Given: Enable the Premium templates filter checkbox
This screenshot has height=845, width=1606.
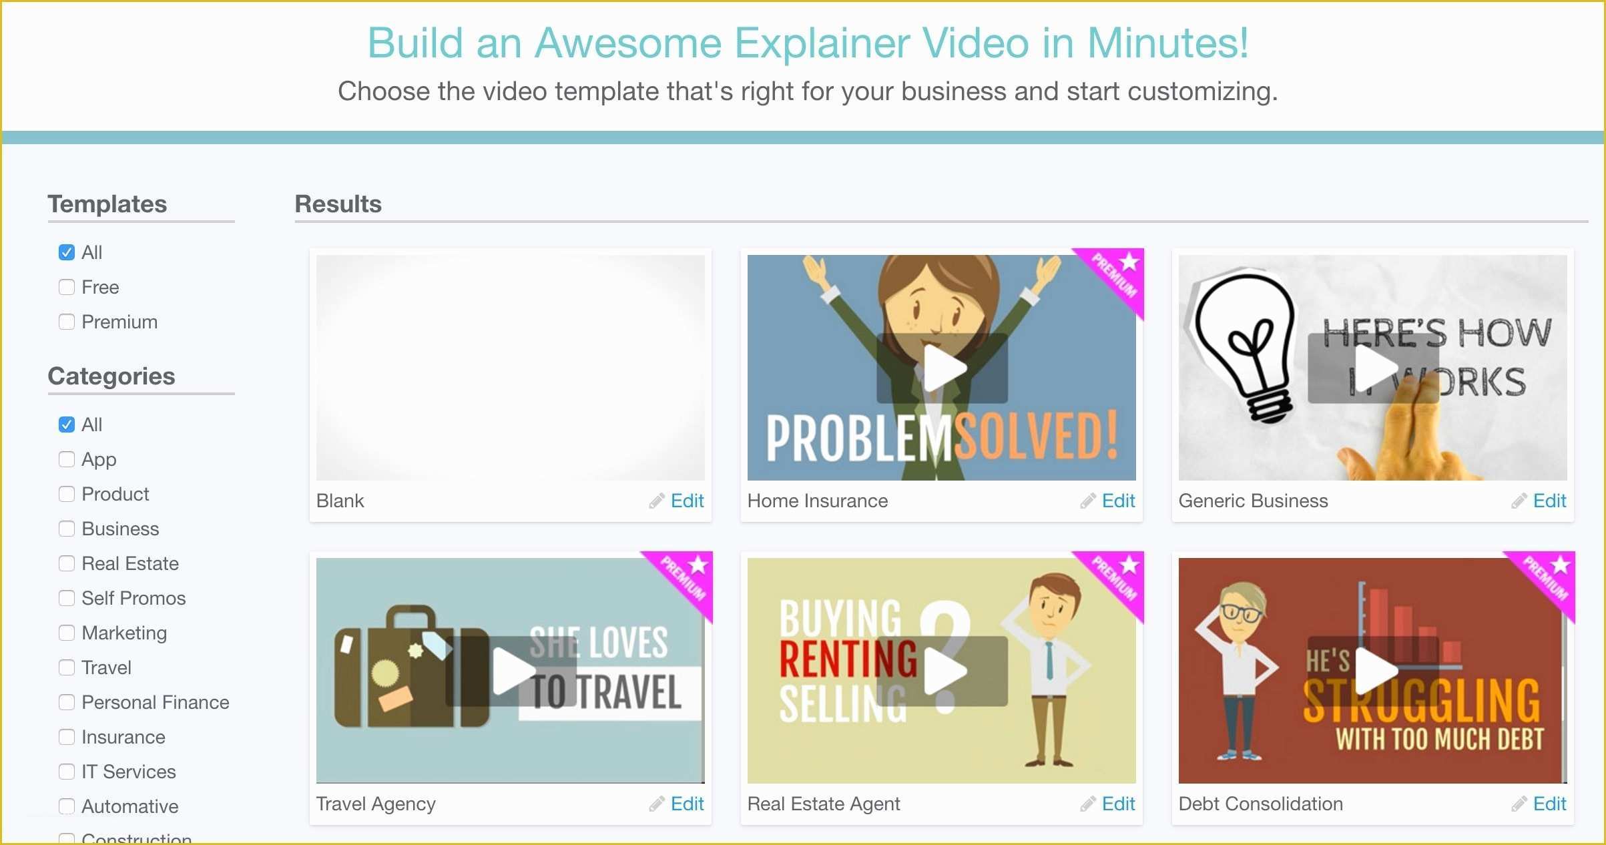Looking at the screenshot, I should point(67,320).
